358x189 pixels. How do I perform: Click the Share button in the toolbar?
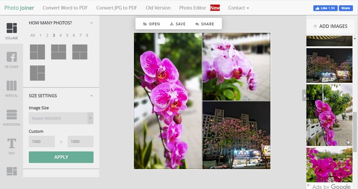point(204,24)
